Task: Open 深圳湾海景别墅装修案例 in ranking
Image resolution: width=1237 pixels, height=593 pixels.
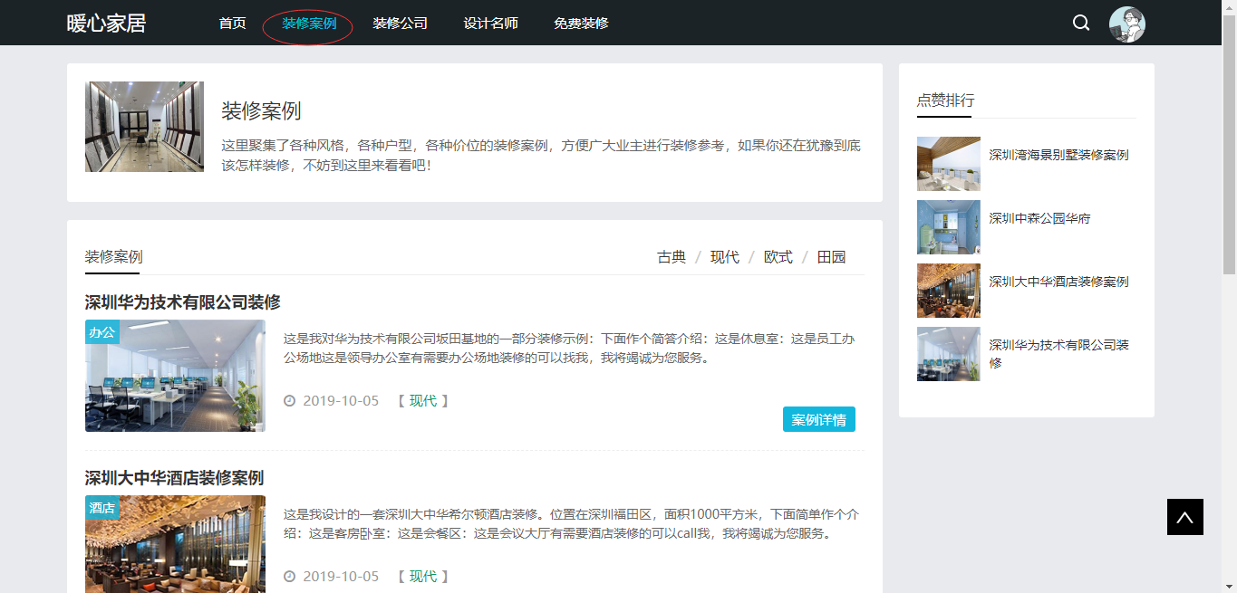Action: [1058, 155]
